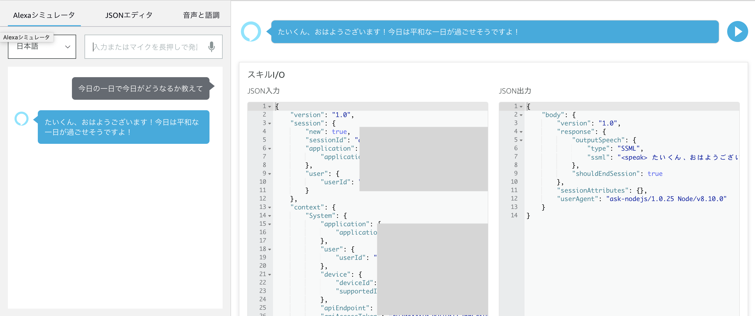Collapse the "body" block at output line 2
The image size is (755, 316).
coord(521,115)
